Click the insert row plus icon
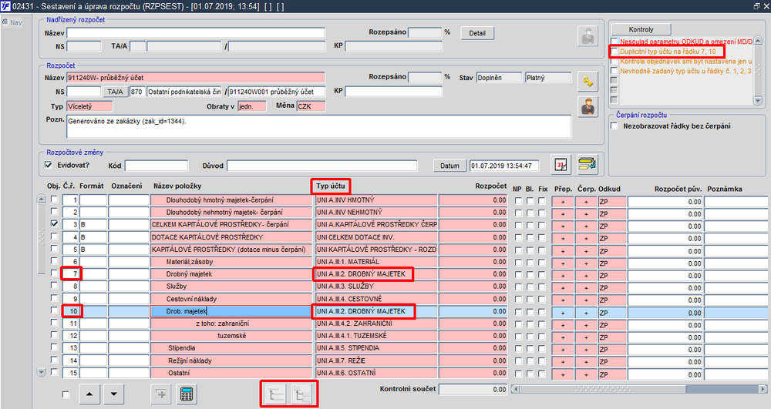771x409 pixels. click(161, 394)
